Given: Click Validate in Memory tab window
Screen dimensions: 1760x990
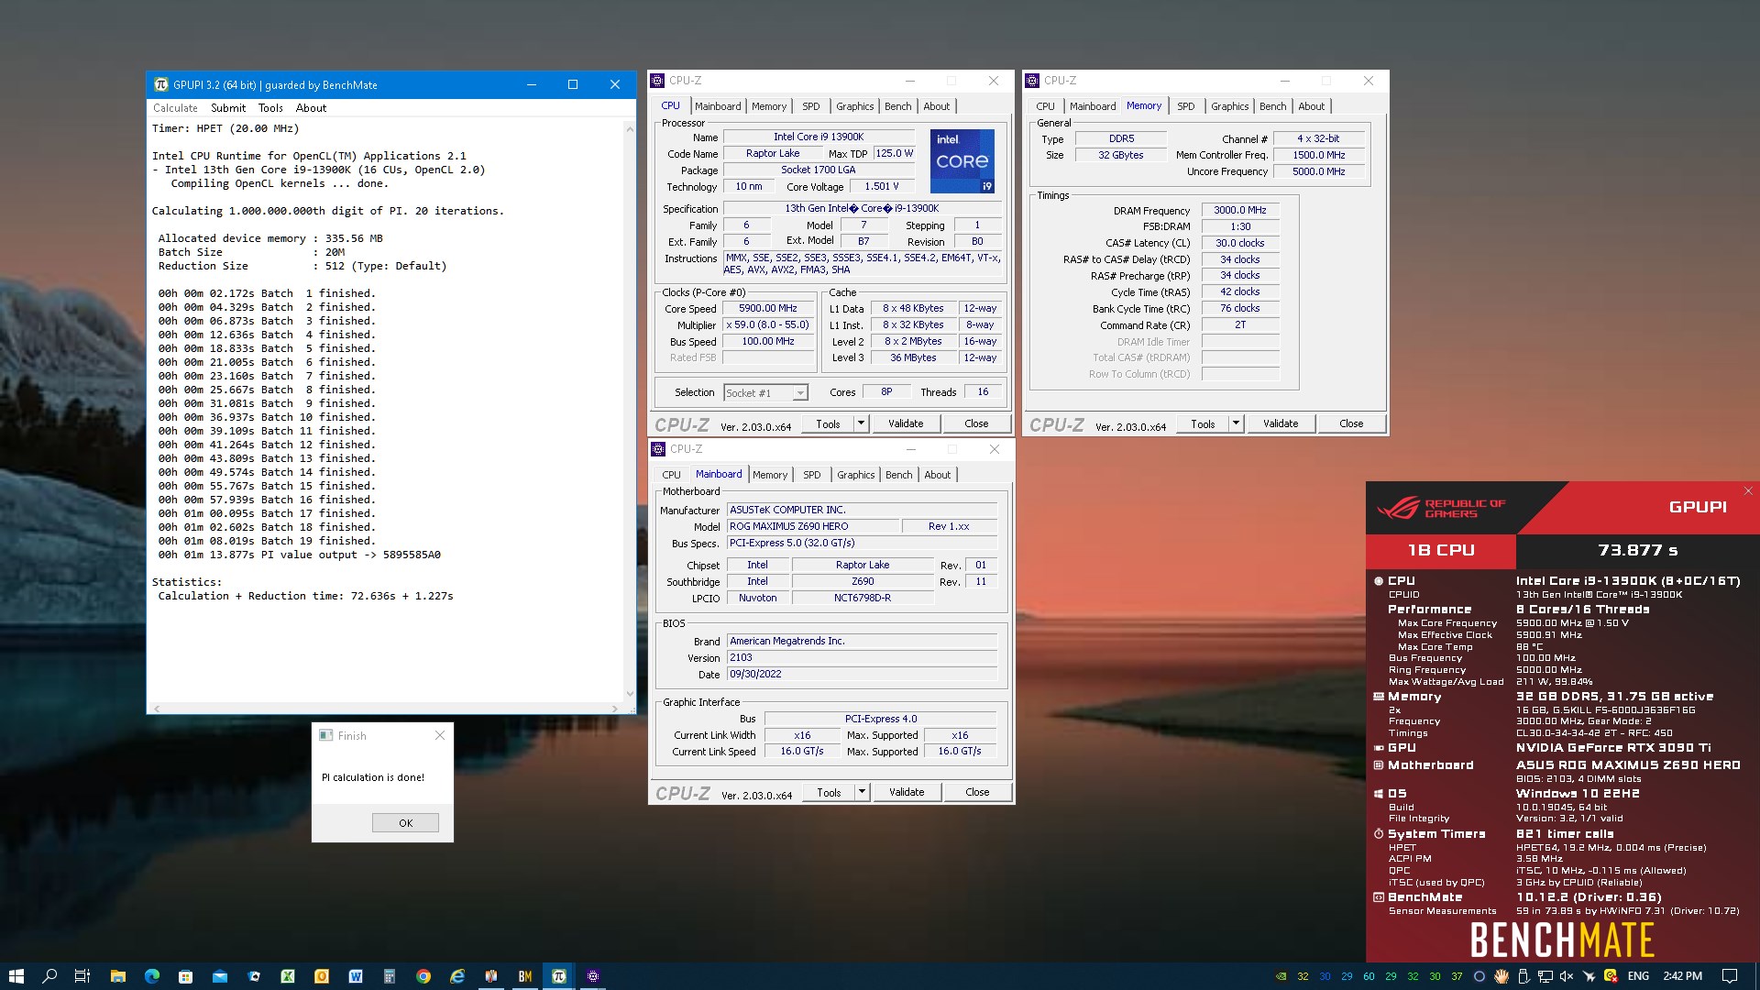Looking at the screenshot, I should coord(1281,423).
